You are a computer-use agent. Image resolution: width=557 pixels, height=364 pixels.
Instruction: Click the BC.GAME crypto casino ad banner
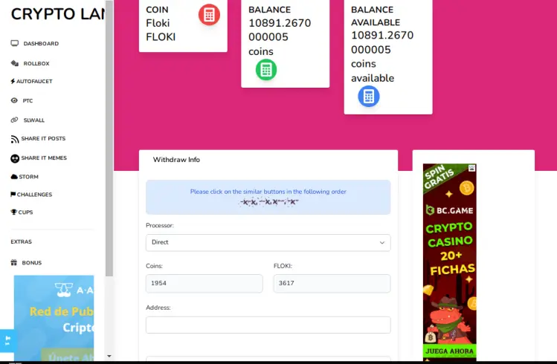[x=449, y=261]
